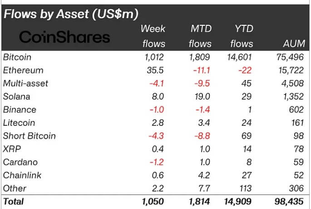
Task: Select Ethereum YTD flows value -22
Action: point(245,70)
